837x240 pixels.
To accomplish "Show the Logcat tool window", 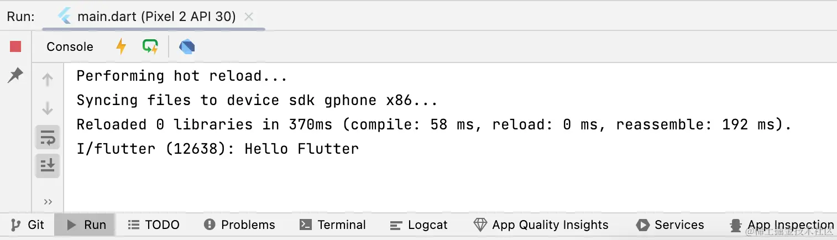I will pos(419,225).
